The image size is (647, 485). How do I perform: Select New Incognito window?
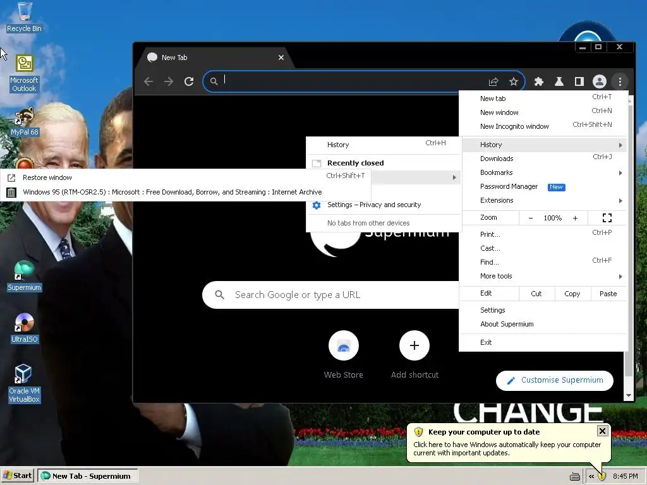click(543, 126)
